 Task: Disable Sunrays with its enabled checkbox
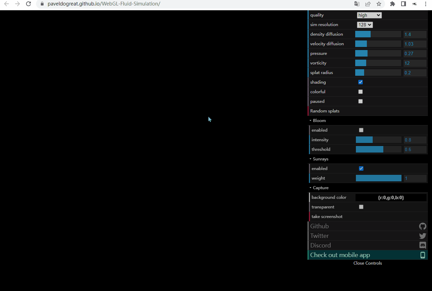361,169
